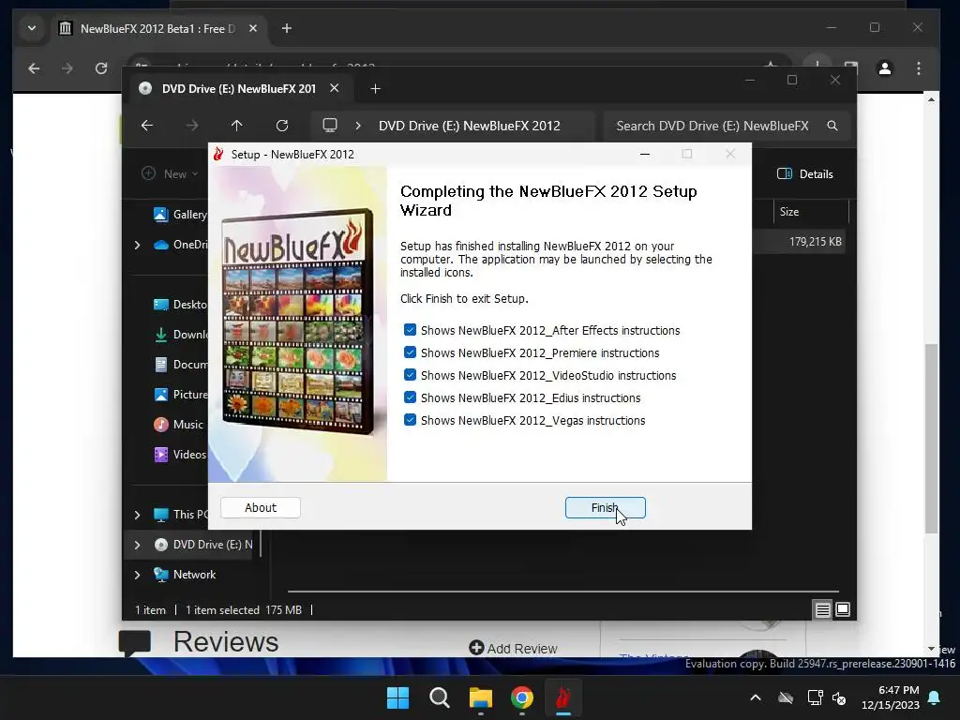Click Add Review link on webpage
This screenshot has height=720, width=960.
tap(513, 649)
